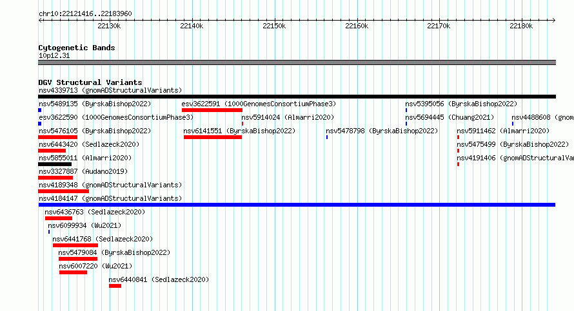Open nsv5911462 Almarri2020 label
The height and width of the screenshot is (311, 574).
(503, 131)
